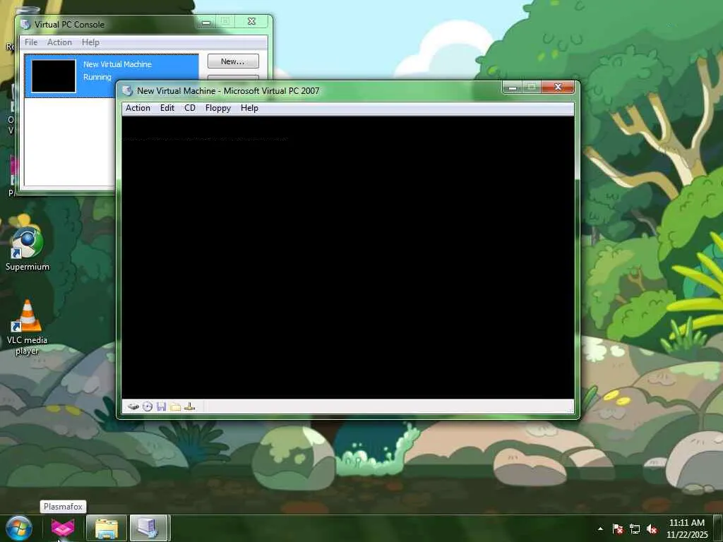Open the Action menu in virtual machine window
The height and width of the screenshot is (542, 723).
[138, 108]
